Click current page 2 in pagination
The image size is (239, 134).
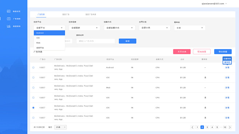click(x=202, y=127)
